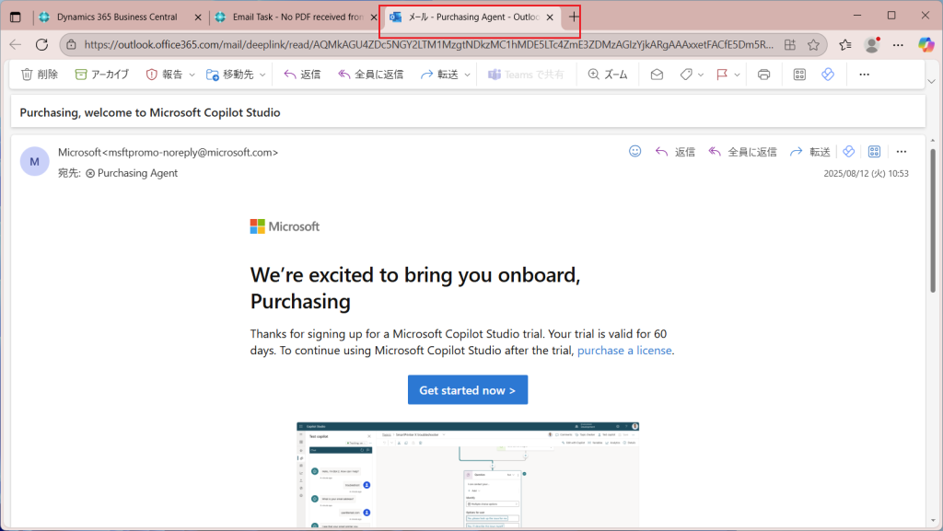View site information via the lock icon
This screenshot has width=943, height=531.
72,44
